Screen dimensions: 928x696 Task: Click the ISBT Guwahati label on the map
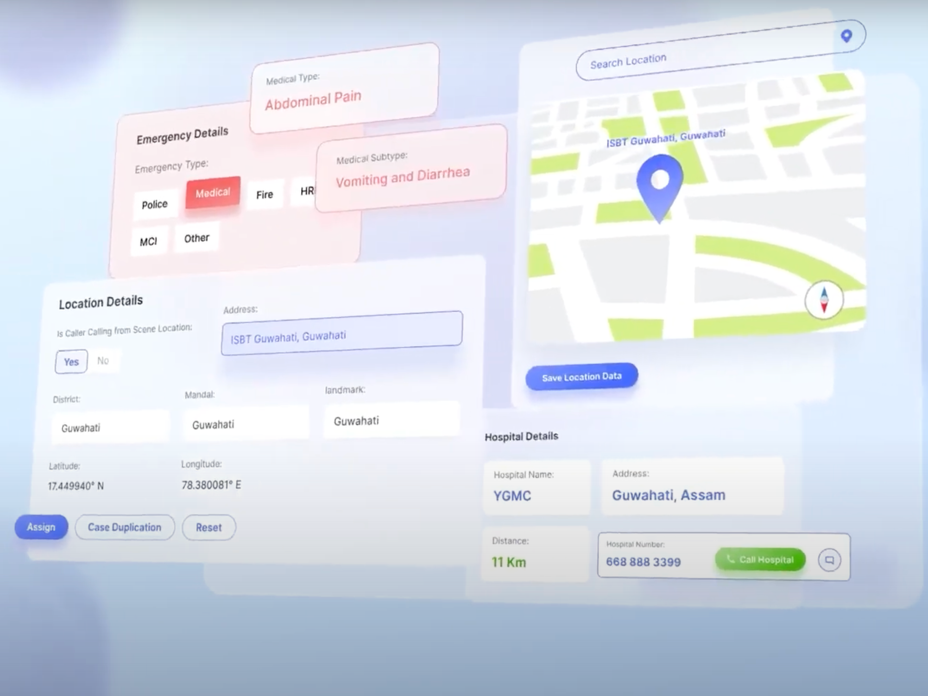[666, 138]
